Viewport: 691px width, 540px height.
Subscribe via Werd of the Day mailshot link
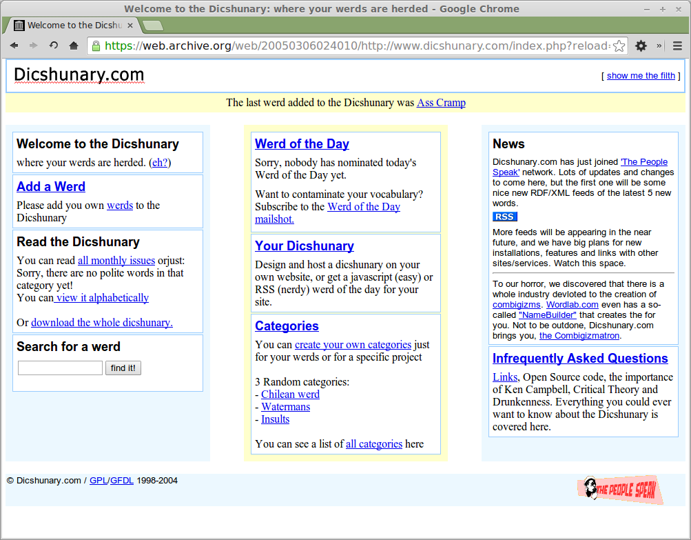tap(327, 212)
